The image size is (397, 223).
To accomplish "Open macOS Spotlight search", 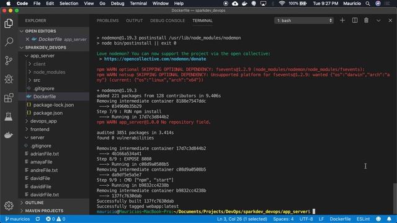I will coord(368,3).
